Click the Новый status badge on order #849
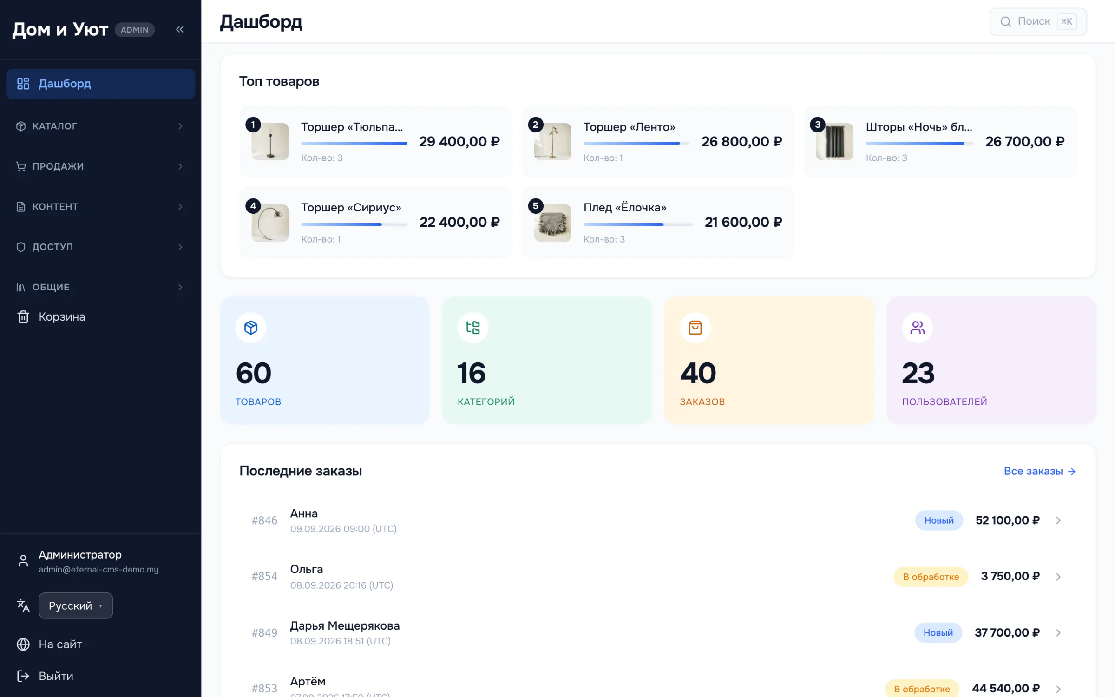Screen dimensions: 1115x697 tap(938, 632)
